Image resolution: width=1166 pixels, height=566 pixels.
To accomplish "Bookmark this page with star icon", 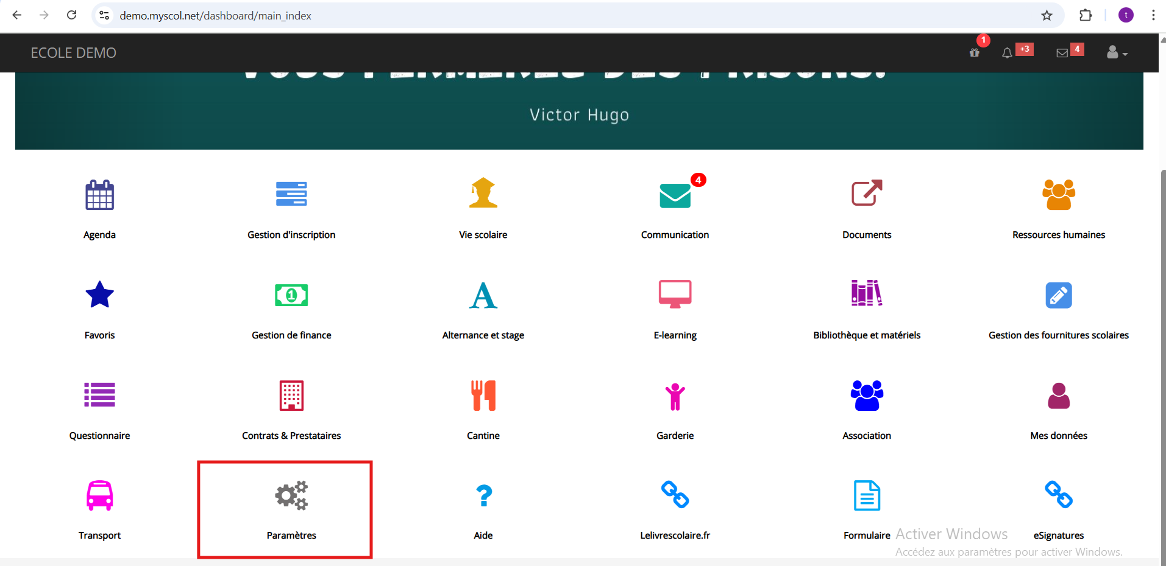I will 1047,15.
